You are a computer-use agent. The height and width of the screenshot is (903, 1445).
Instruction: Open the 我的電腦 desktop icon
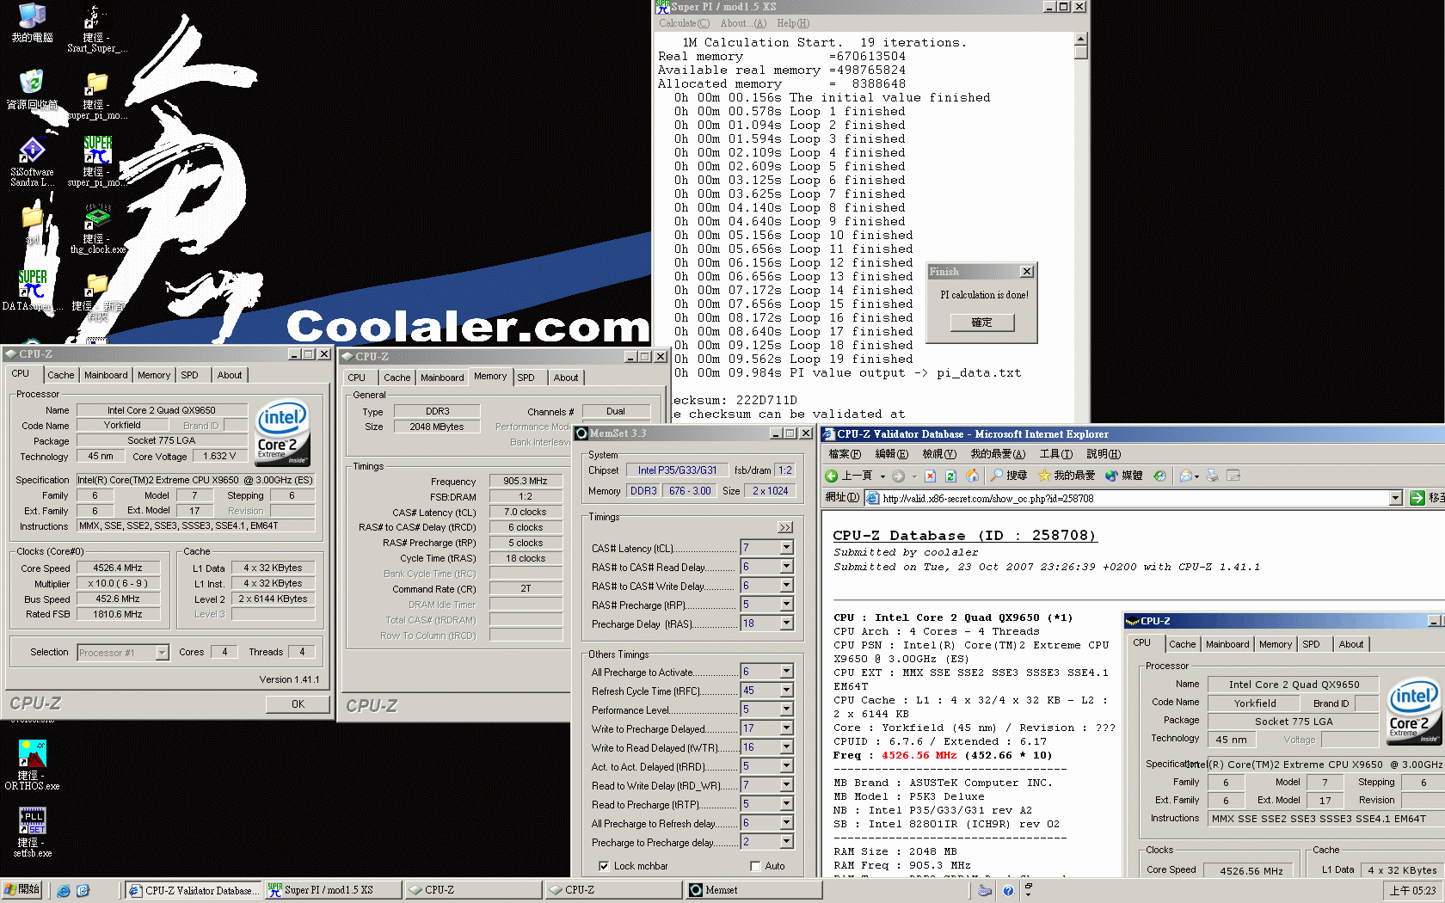click(32, 22)
